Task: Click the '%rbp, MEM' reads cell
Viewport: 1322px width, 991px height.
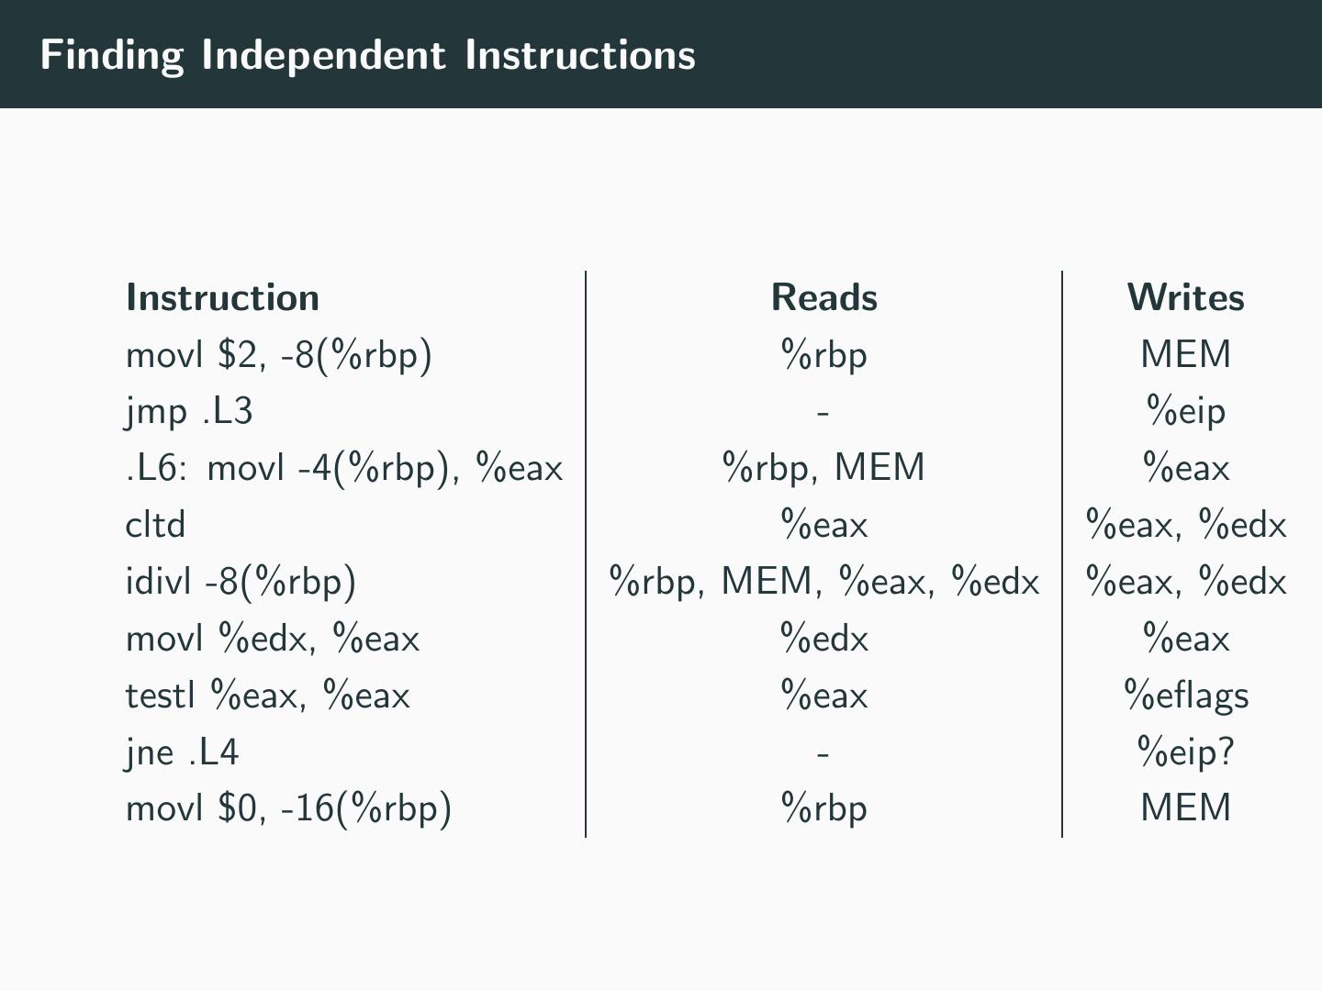Action: tap(823, 468)
